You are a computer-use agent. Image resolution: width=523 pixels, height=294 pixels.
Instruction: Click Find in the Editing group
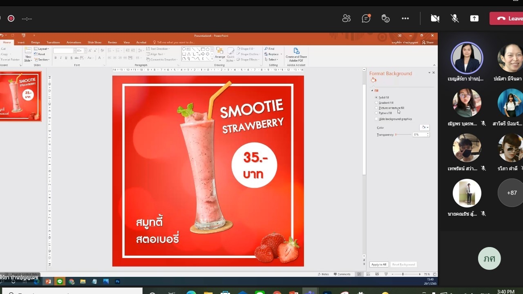click(270, 49)
